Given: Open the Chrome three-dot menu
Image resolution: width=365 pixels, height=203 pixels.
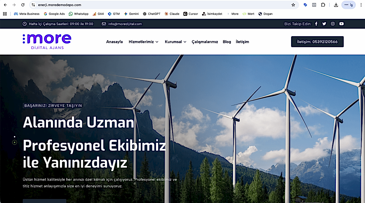Looking at the screenshot, I should point(361,5).
